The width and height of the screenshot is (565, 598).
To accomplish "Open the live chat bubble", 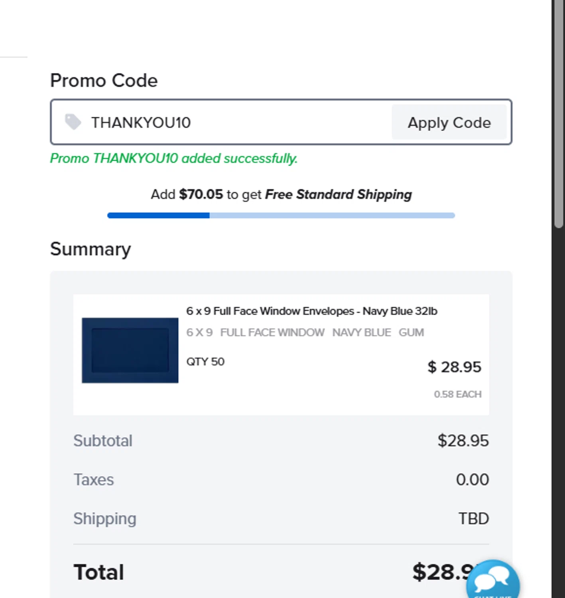I will pyautogui.click(x=493, y=581).
